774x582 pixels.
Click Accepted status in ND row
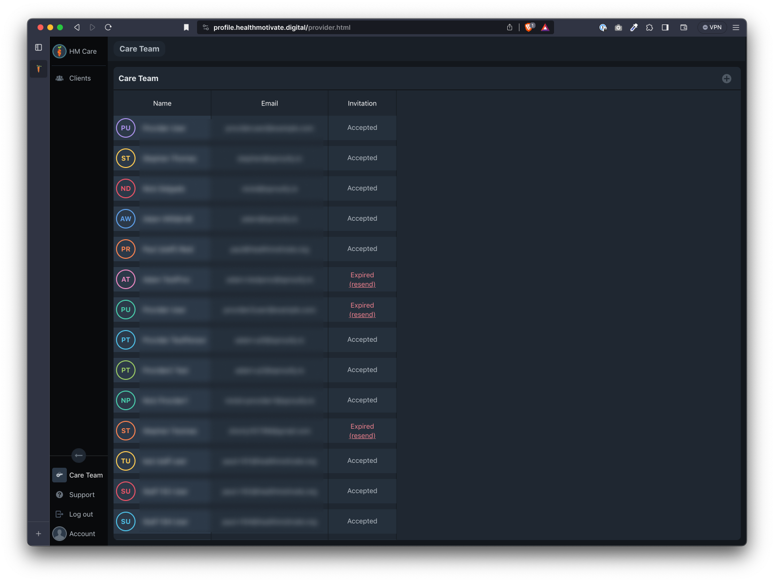click(362, 188)
